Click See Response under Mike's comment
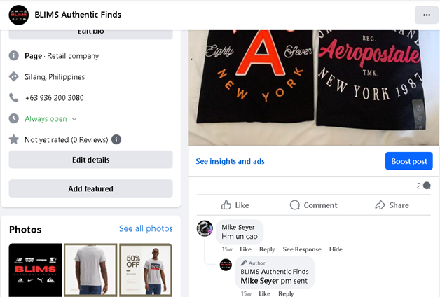The height and width of the screenshot is (297, 440). (302, 249)
